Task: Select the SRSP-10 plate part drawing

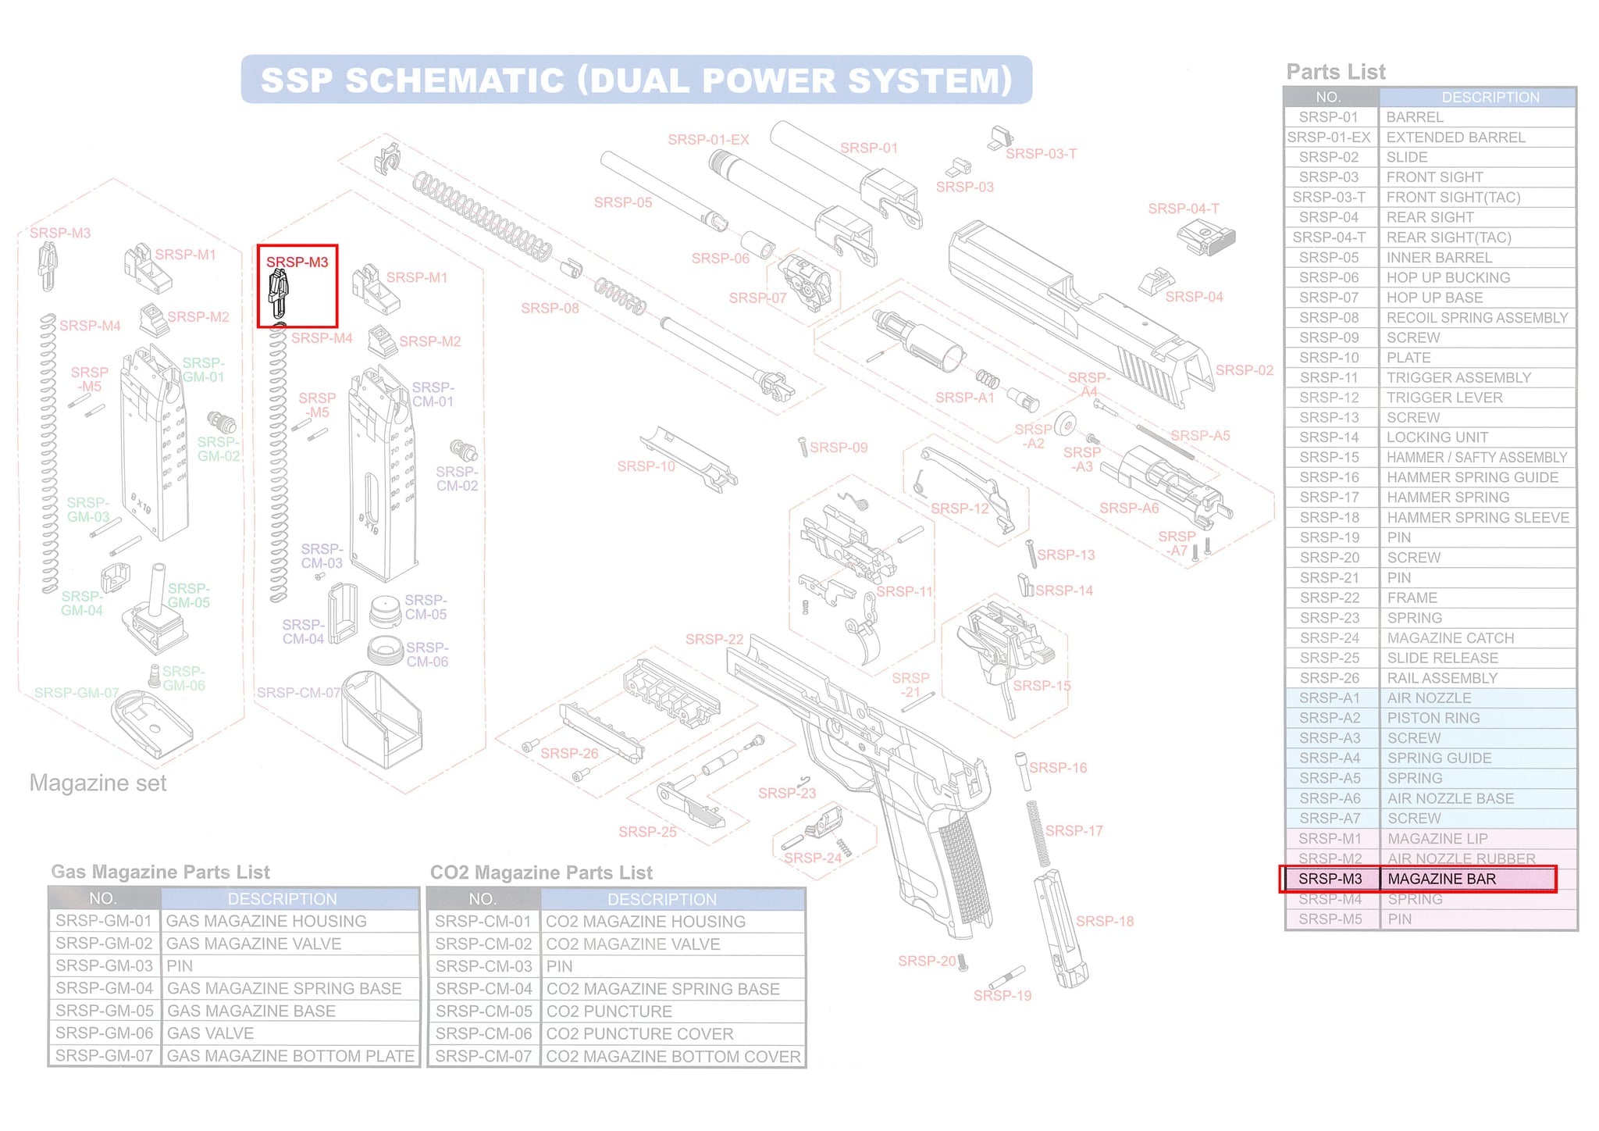Action: point(688,459)
